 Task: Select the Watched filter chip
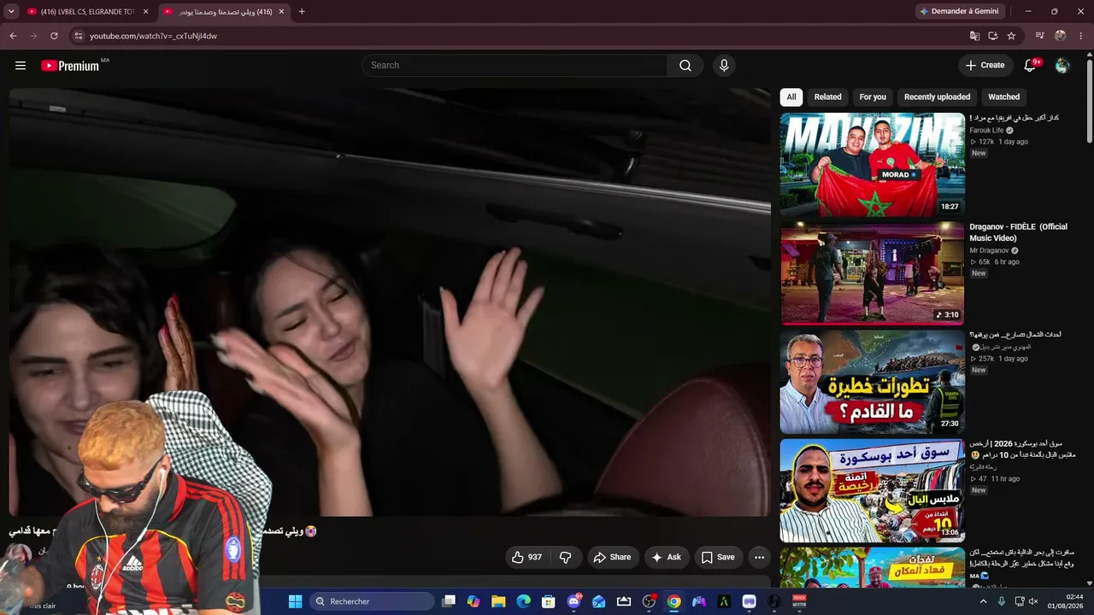click(x=1004, y=97)
